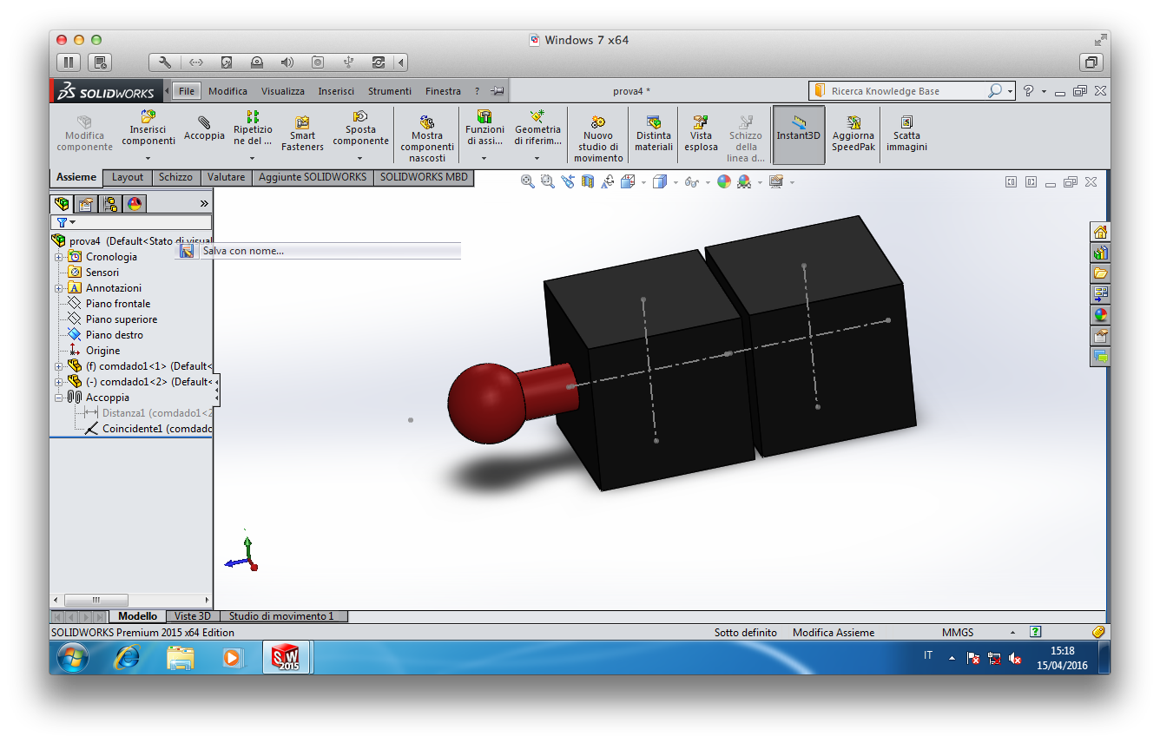1160x743 pixels.
Task: Switch to Aggiunte SOLIDWORKS tab
Action: point(313,177)
